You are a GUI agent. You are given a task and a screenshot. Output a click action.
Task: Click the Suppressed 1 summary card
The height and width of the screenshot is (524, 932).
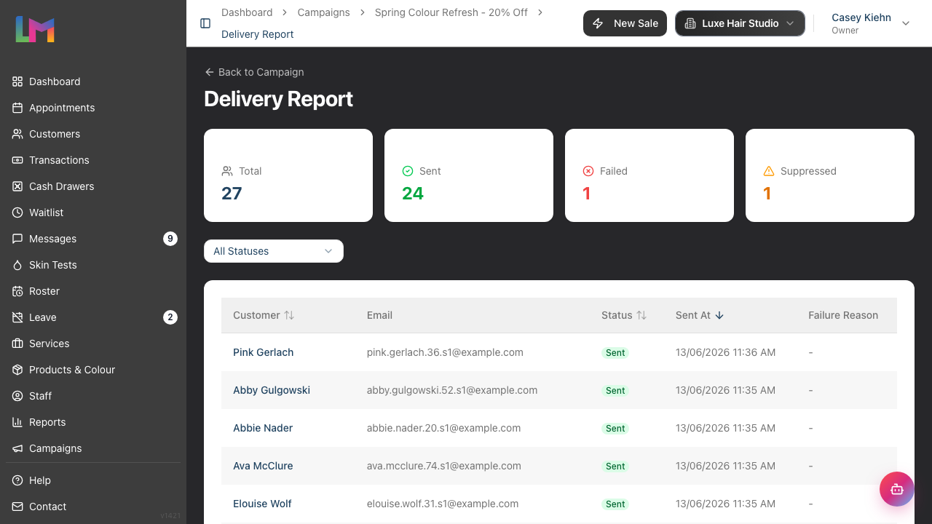coord(830,175)
